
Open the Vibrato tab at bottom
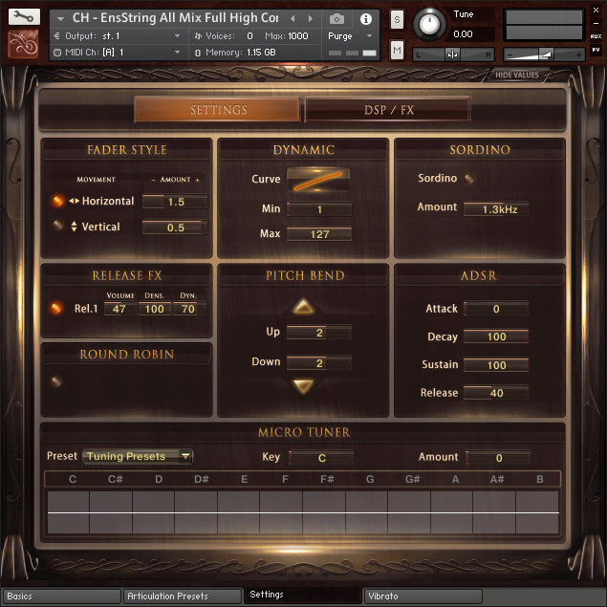click(x=423, y=596)
